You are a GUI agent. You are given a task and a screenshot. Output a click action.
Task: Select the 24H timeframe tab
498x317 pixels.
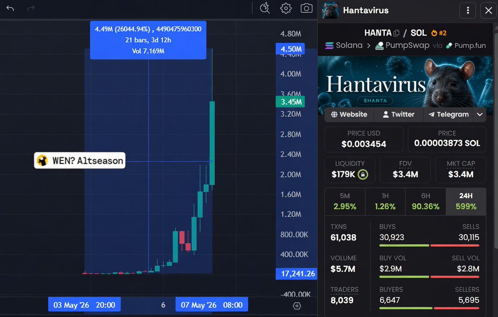[x=466, y=201]
